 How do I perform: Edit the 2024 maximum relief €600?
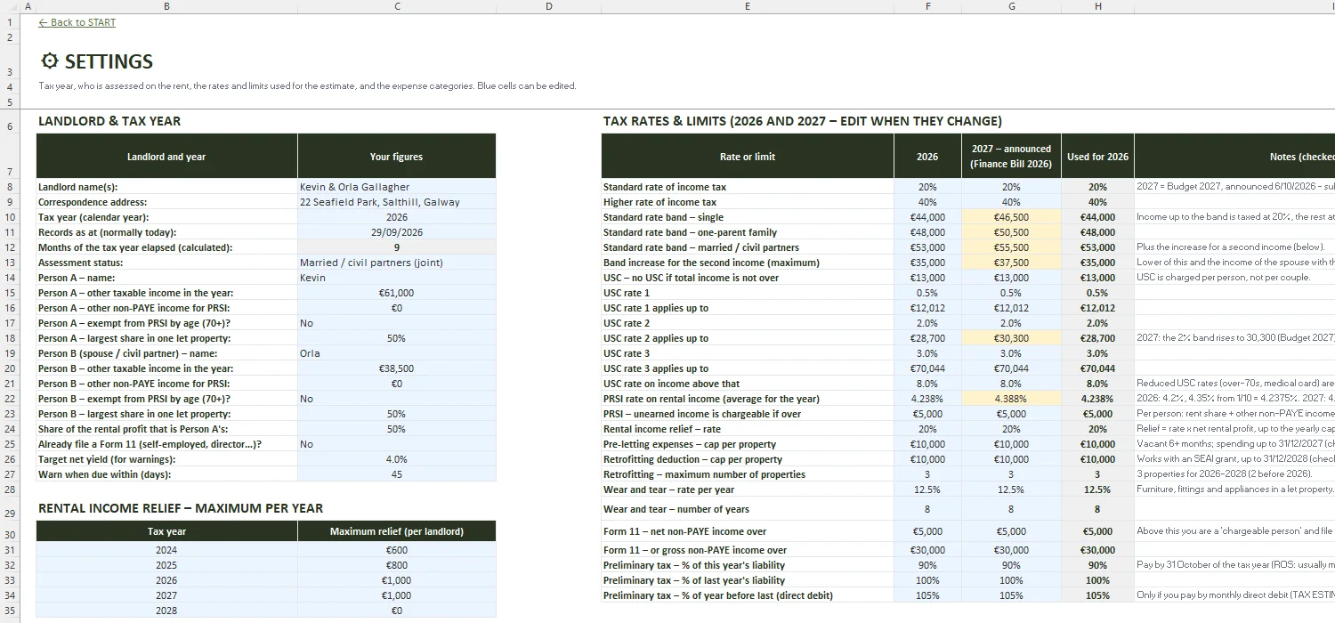[397, 550]
